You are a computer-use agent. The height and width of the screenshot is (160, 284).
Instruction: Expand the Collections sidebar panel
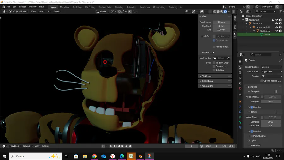coord(215,81)
